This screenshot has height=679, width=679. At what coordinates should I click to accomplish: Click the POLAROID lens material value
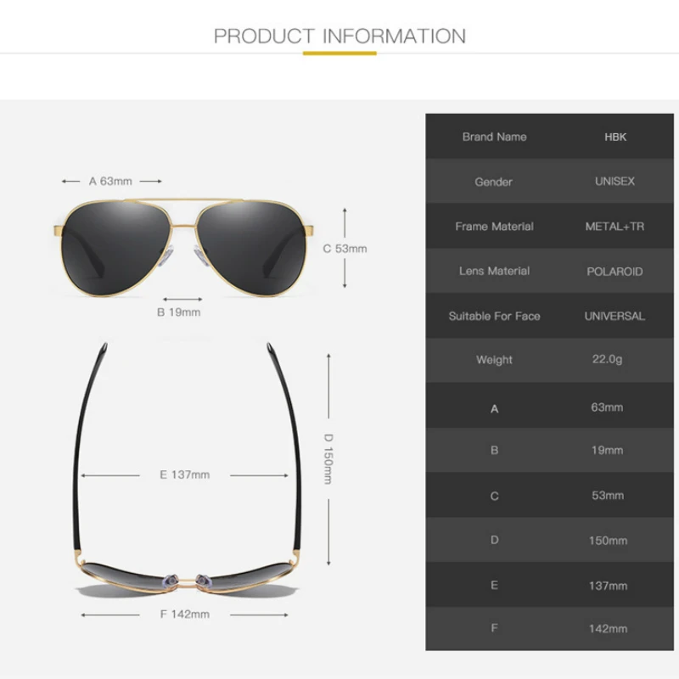coord(614,272)
